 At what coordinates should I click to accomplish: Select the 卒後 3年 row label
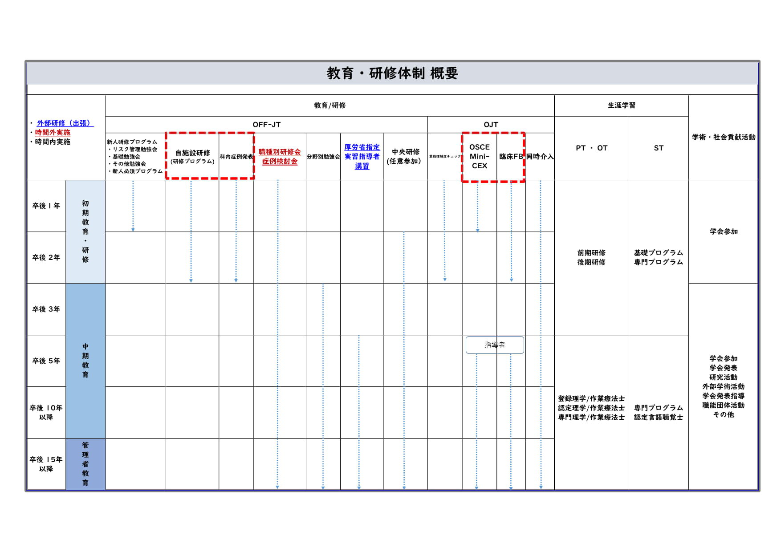(46, 309)
